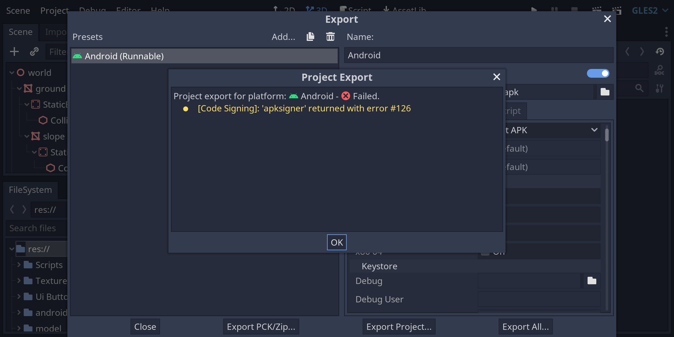Viewport: 674px width, 337px height.
Task: Go forward in FileSystem history
Action: pos(24,209)
